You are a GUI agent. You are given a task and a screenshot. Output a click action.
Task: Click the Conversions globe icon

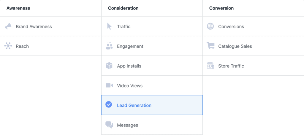tap(210, 26)
